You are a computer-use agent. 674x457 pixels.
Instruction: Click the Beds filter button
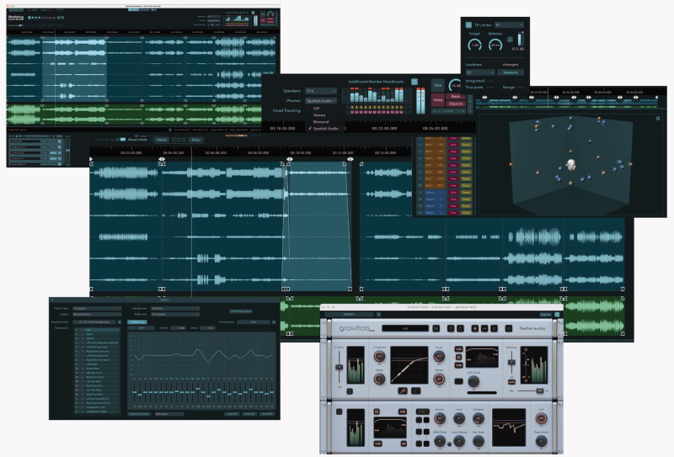455,97
